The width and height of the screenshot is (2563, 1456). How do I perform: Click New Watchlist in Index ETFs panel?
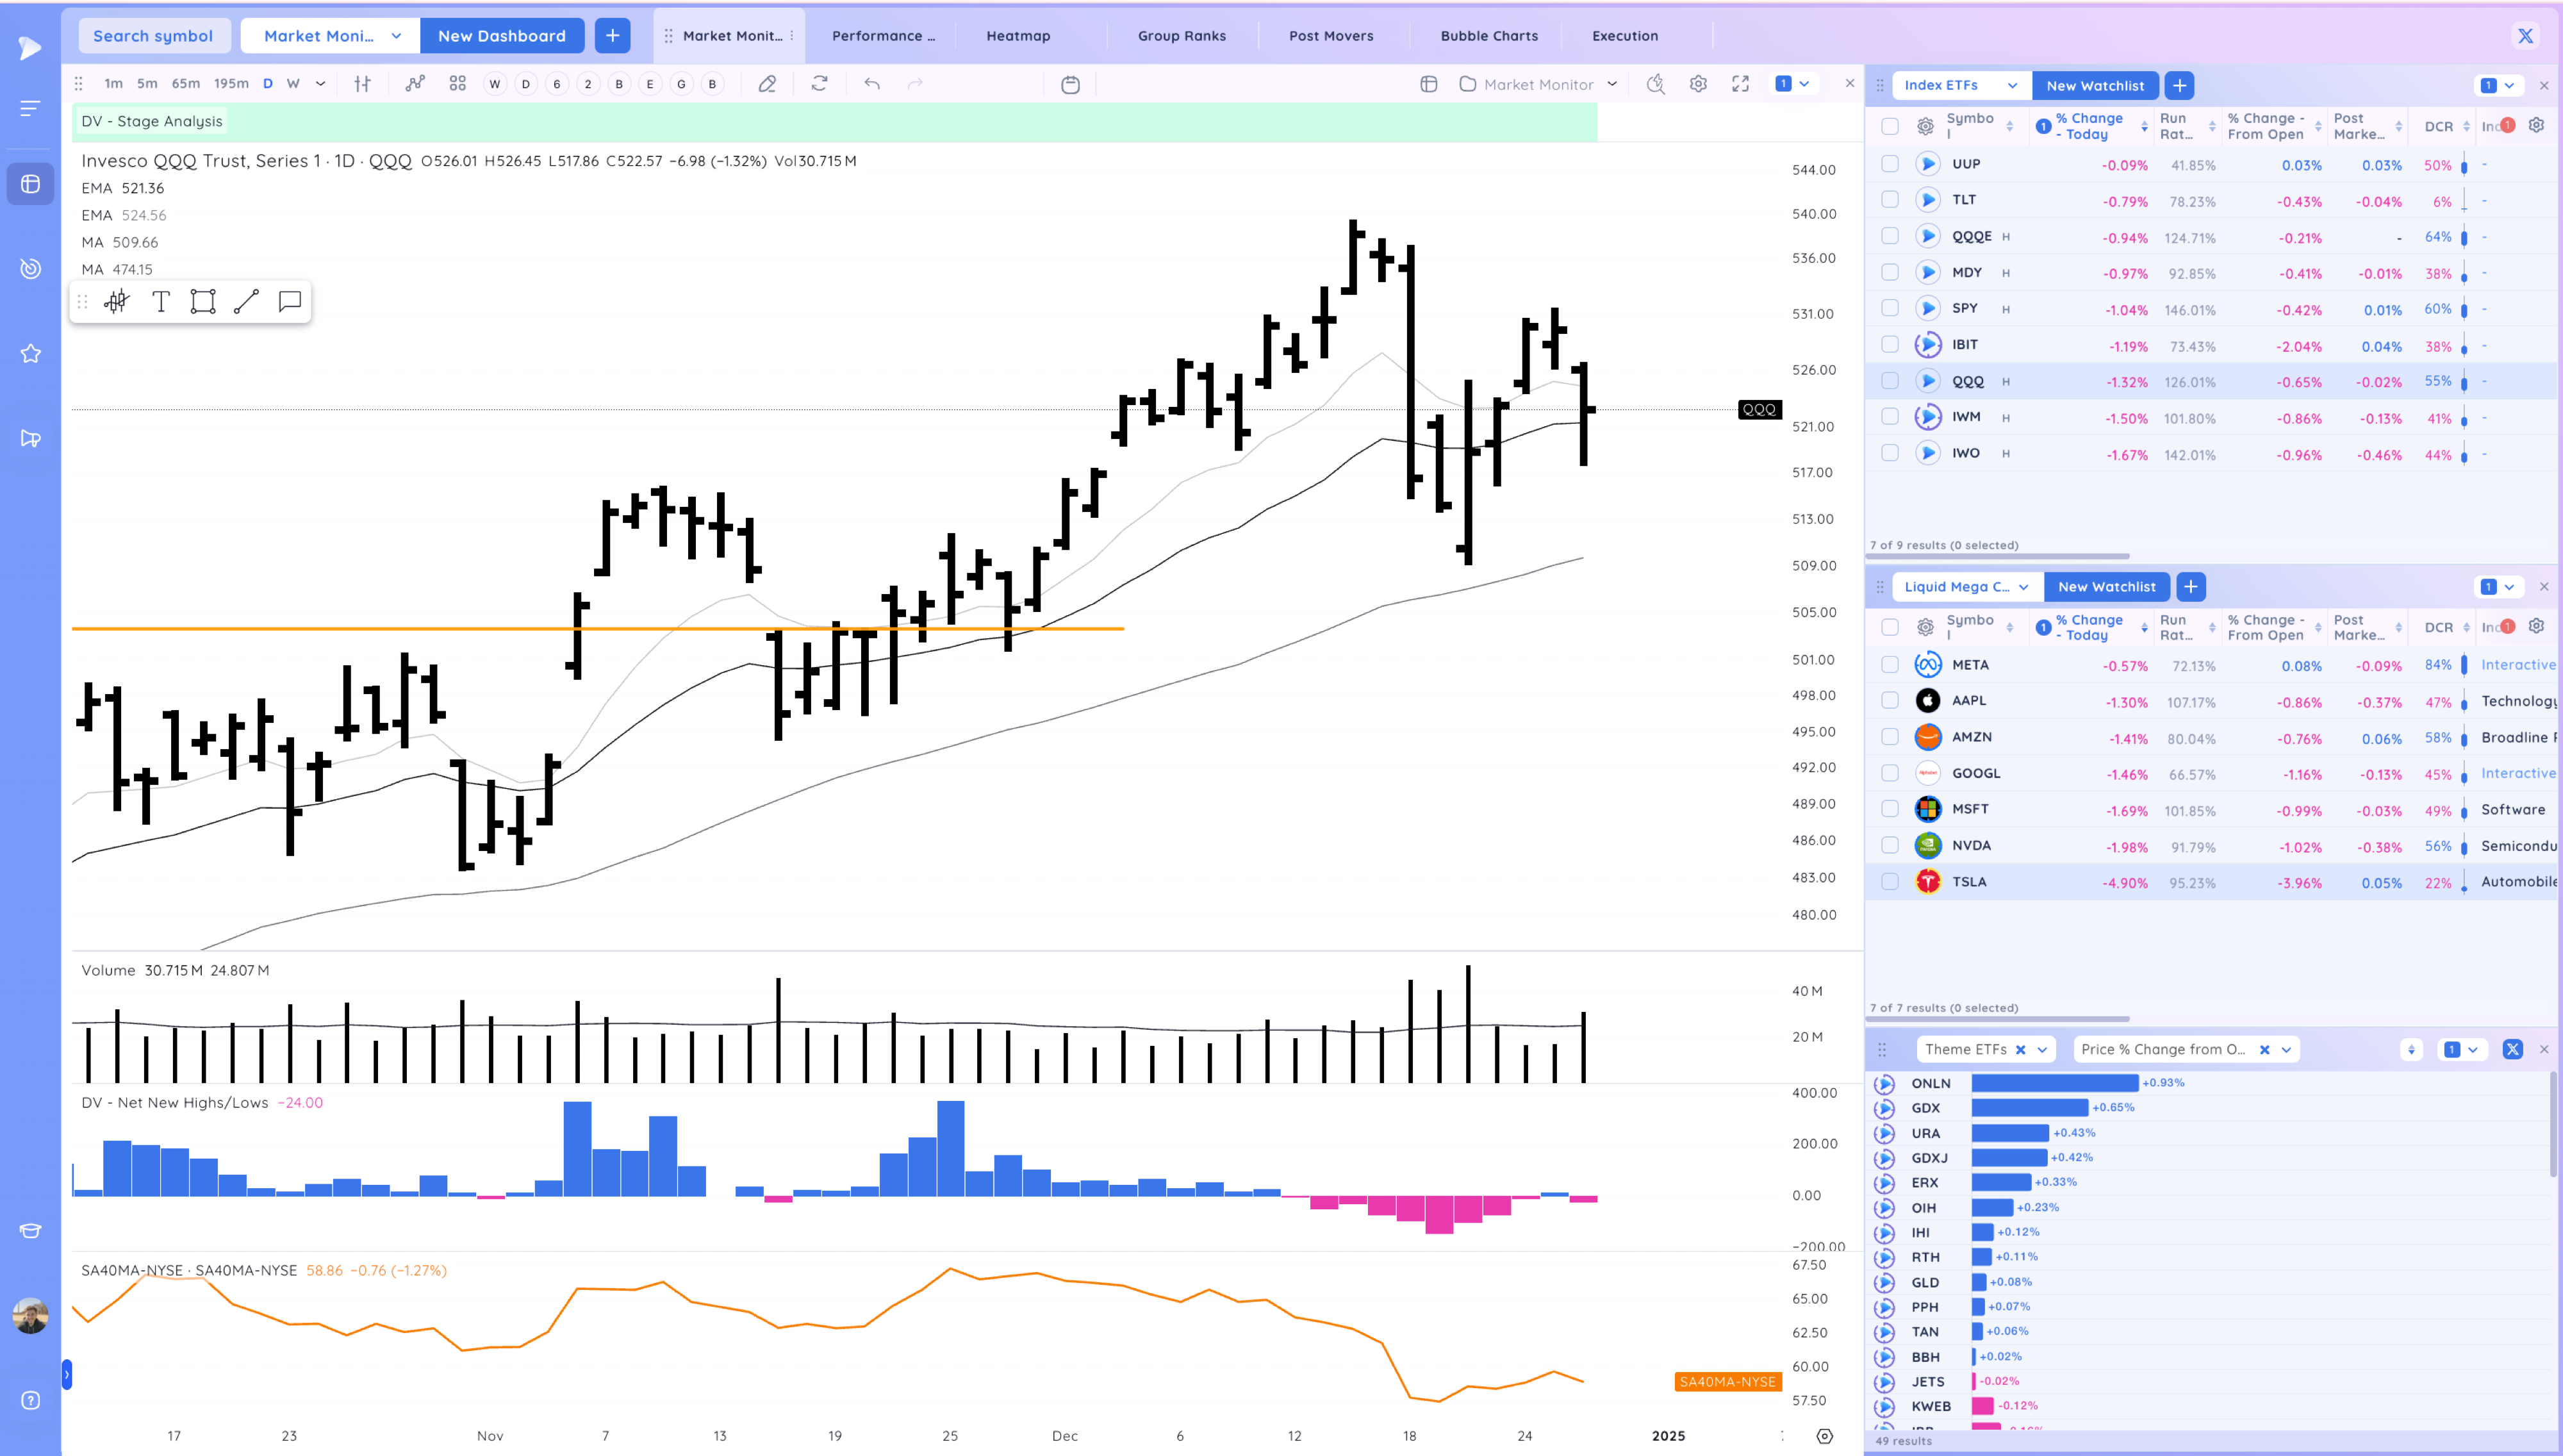pos(2095,85)
